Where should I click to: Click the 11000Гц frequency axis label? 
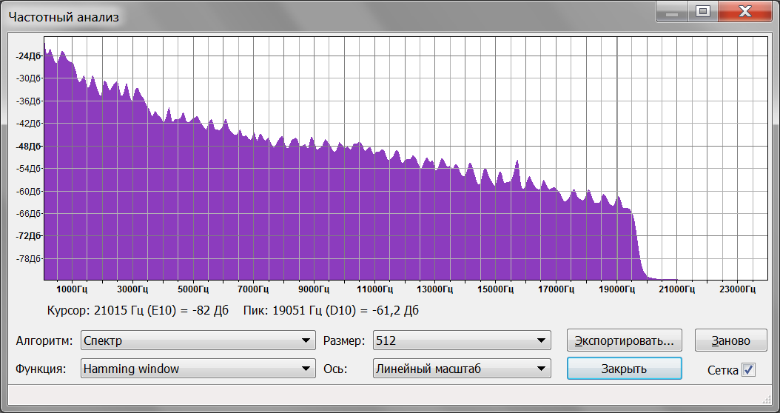tap(374, 289)
